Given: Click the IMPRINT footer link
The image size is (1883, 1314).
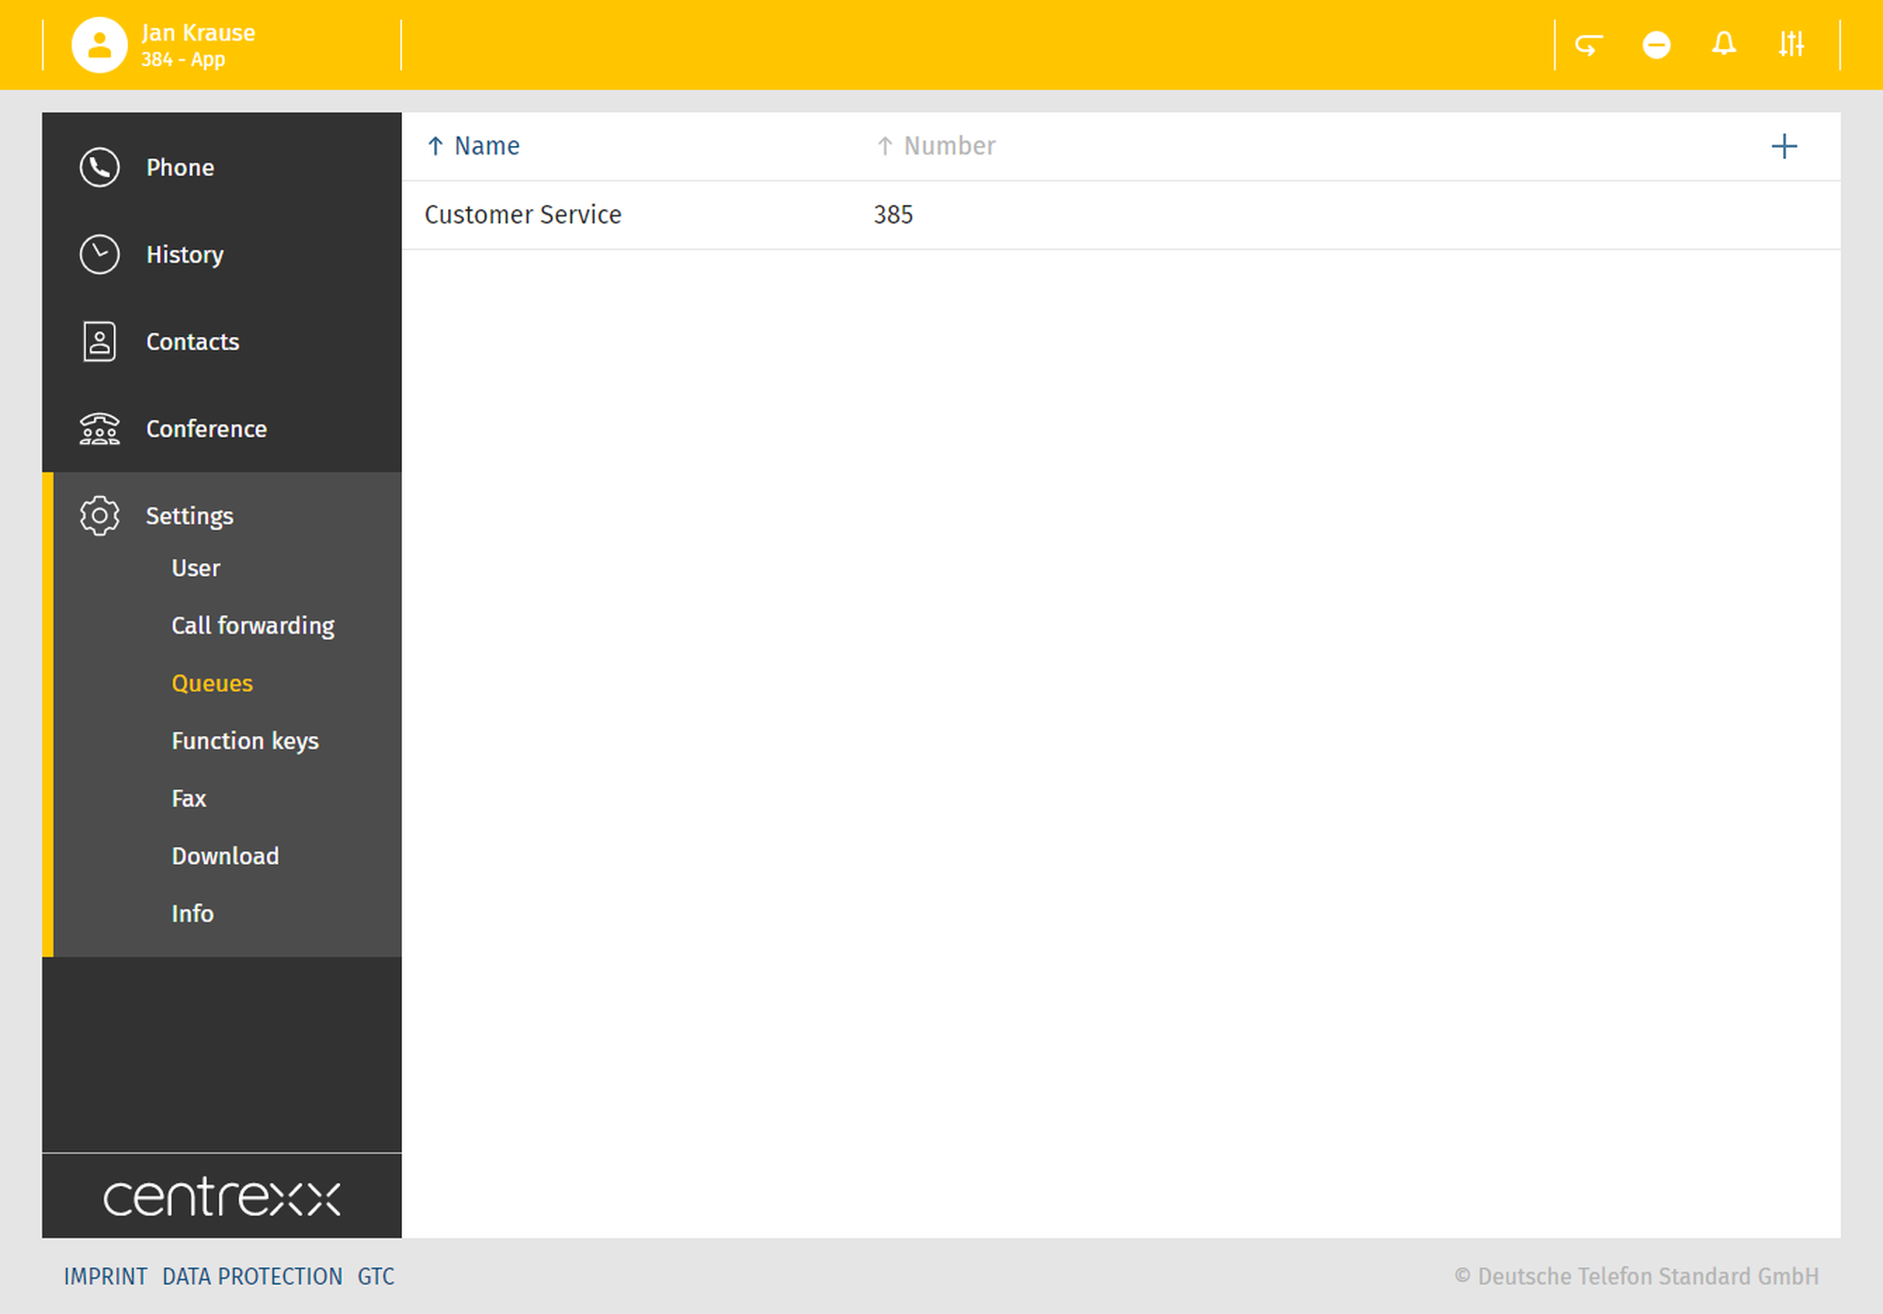Looking at the screenshot, I should 105,1276.
